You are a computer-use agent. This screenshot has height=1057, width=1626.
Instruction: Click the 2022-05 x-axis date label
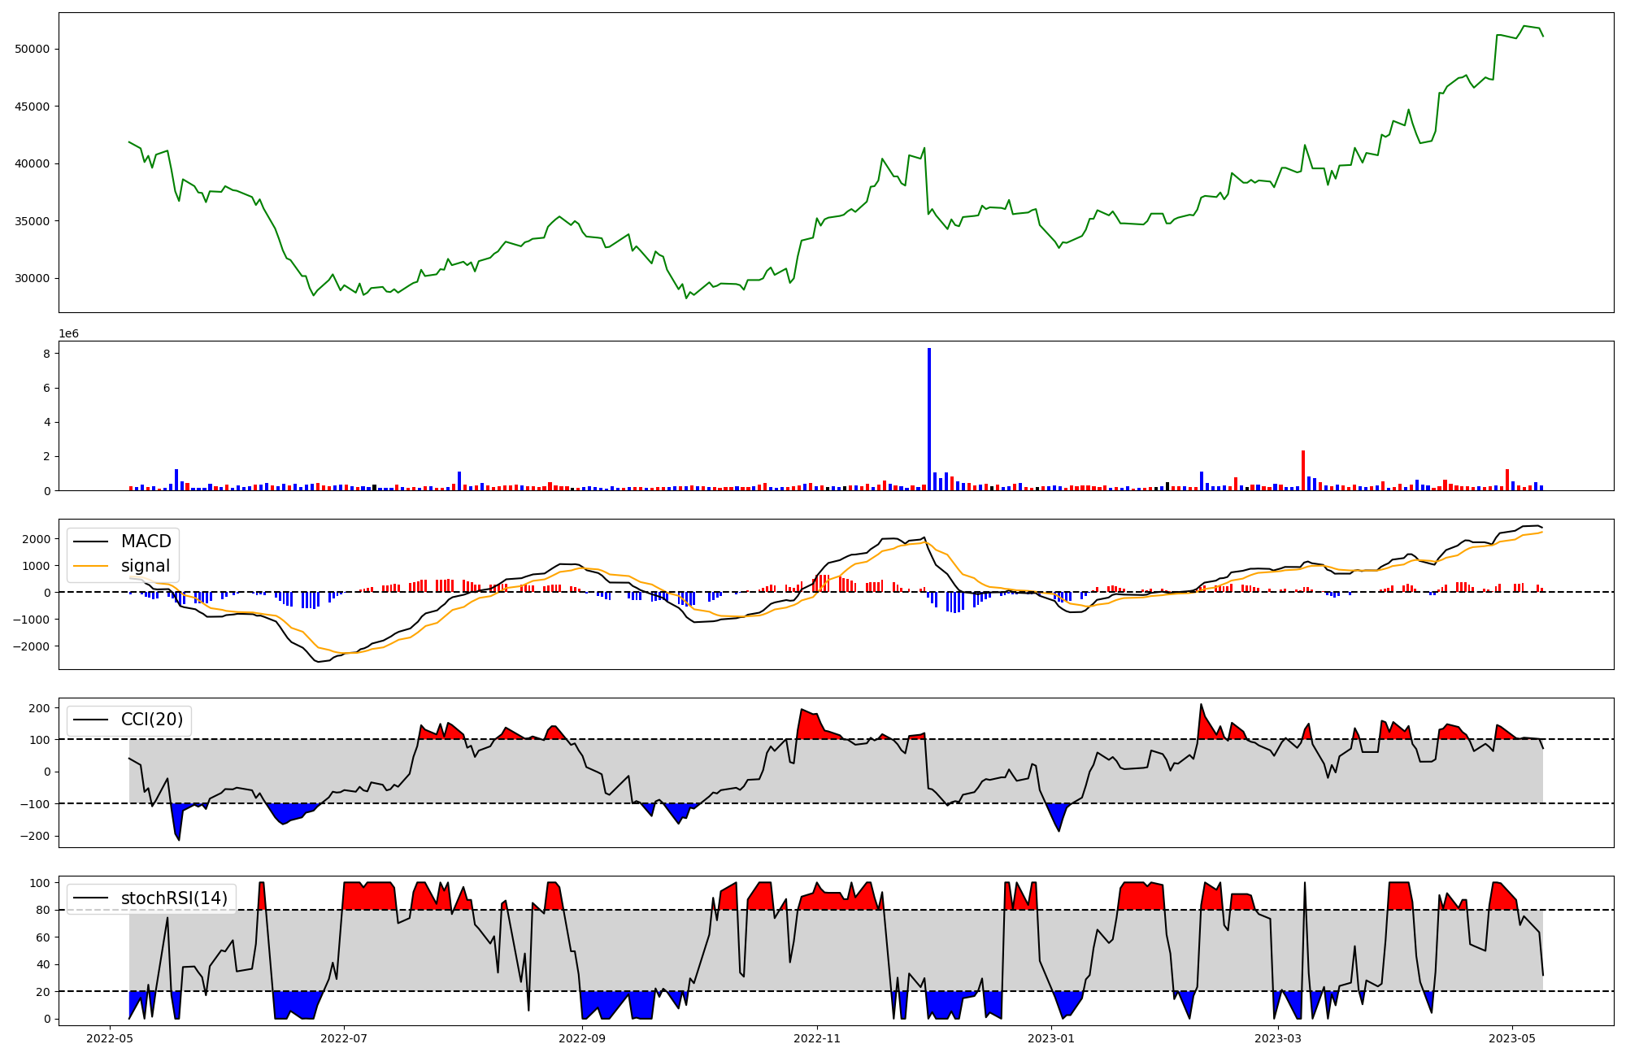110,1038
